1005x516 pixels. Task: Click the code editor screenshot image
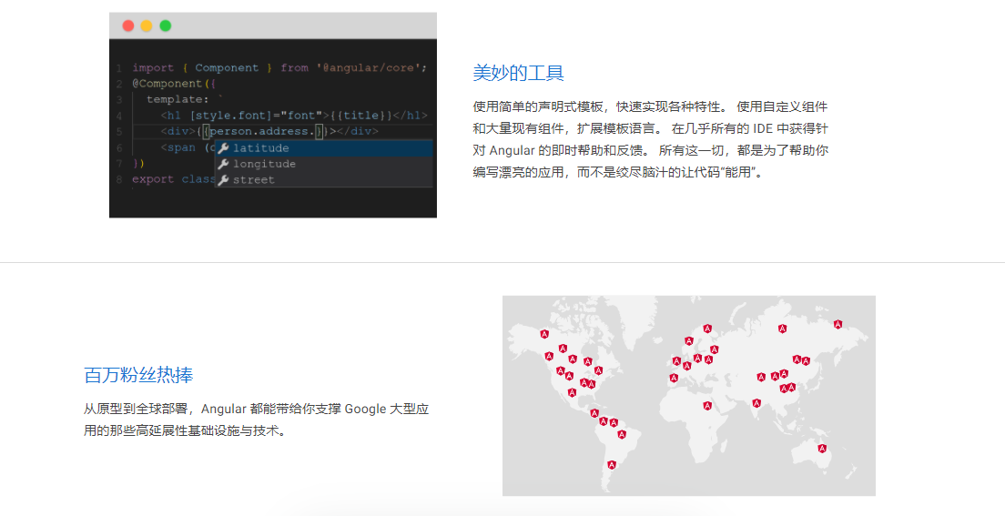point(273,116)
